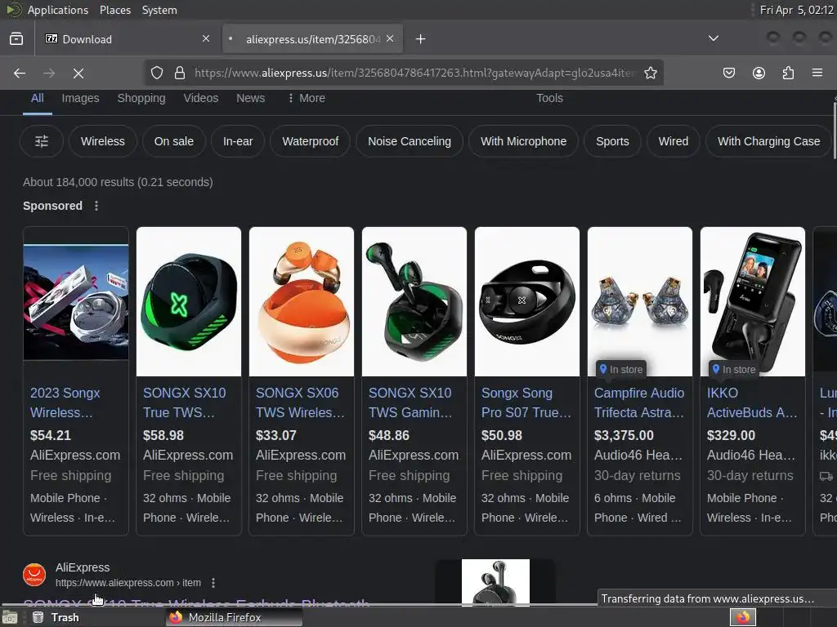Click the clock showing Fri Apr 5

(796, 10)
